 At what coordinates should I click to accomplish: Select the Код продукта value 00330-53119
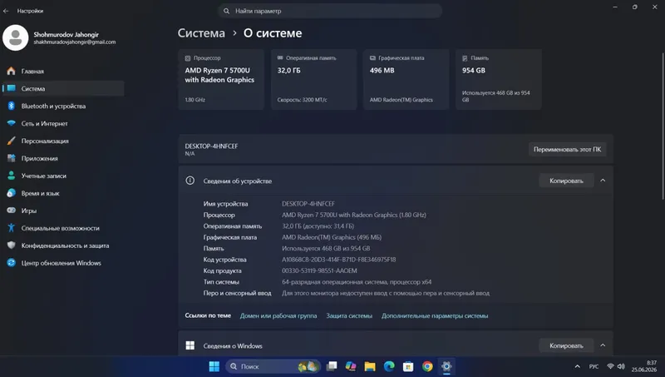click(x=319, y=270)
